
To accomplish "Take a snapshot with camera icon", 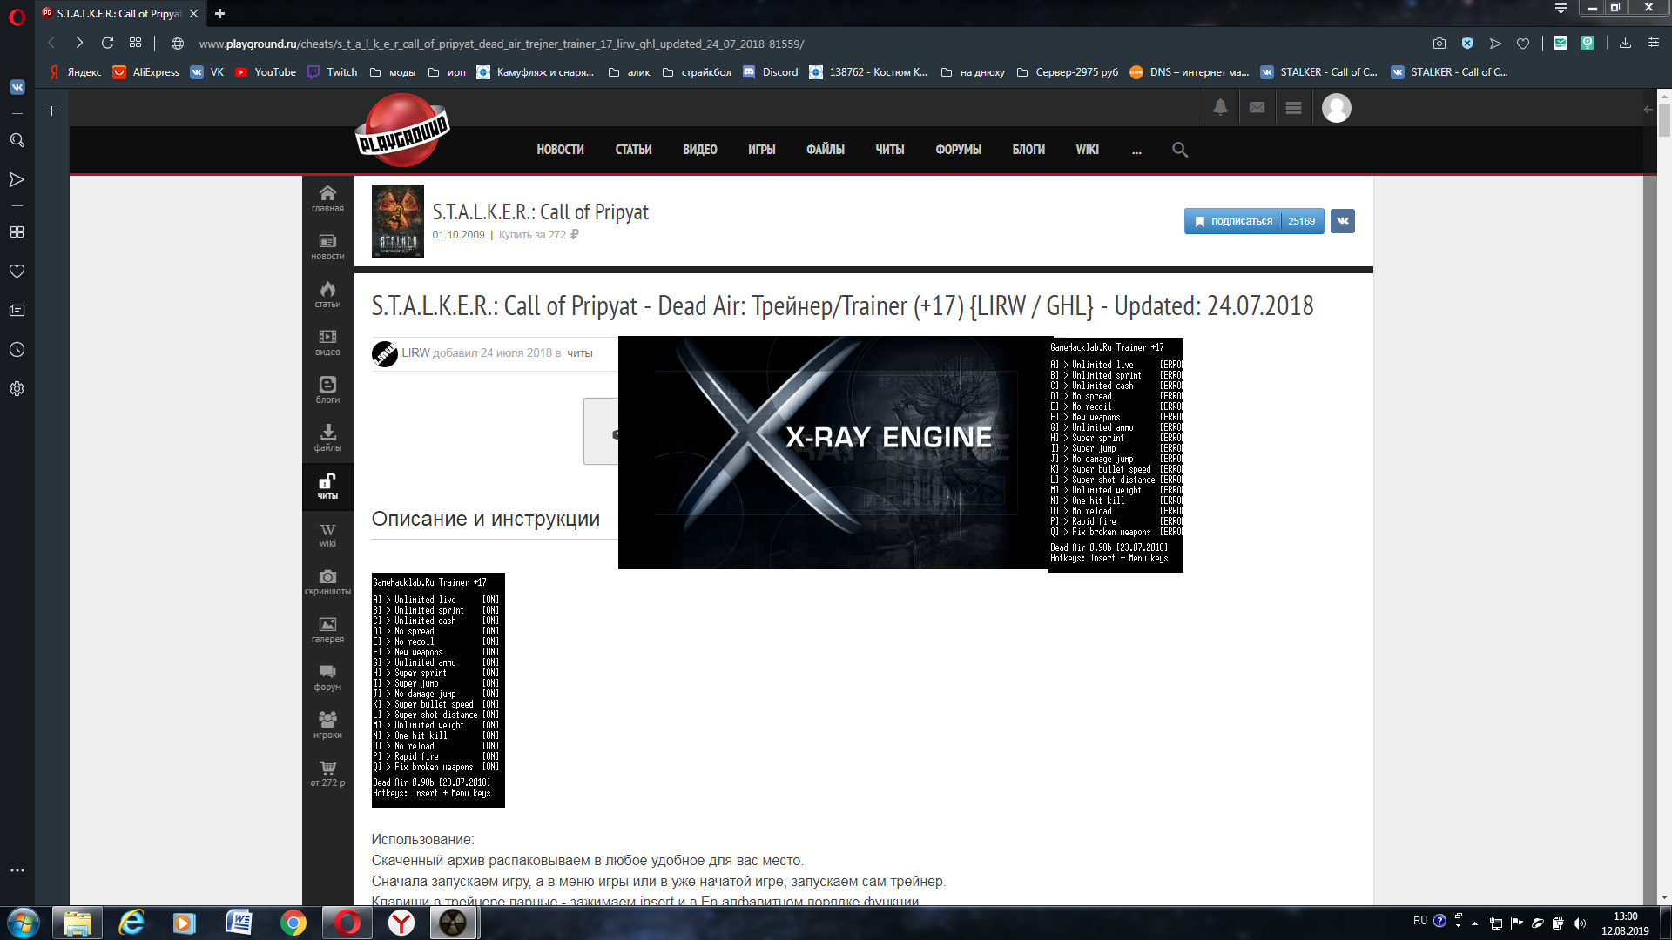I will click(1439, 44).
